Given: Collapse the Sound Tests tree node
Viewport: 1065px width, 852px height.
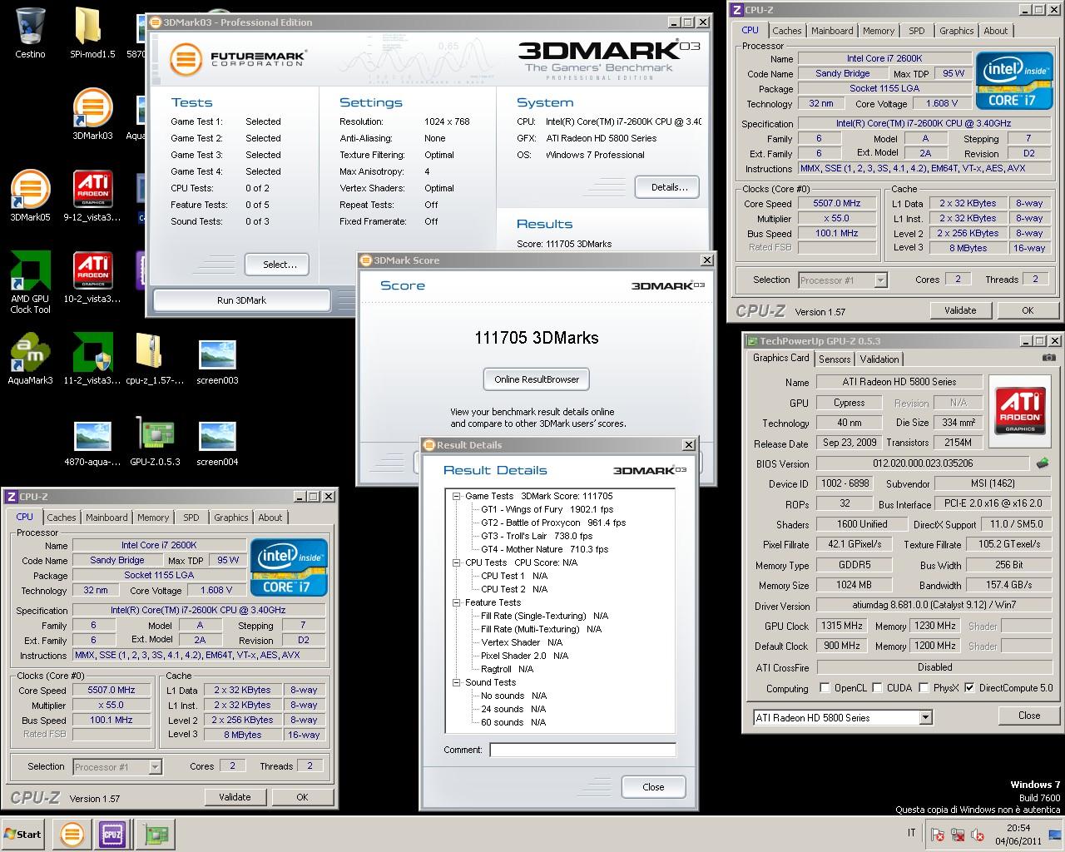Looking at the screenshot, I should click(456, 682).
